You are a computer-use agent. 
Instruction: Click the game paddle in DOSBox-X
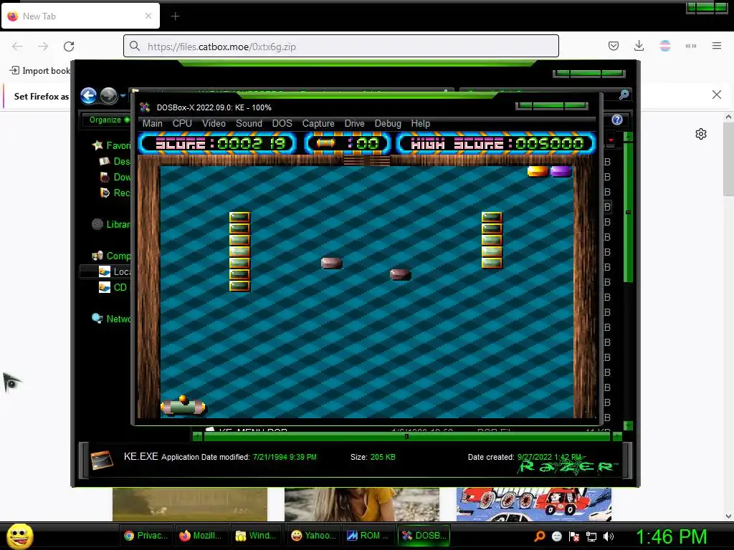183,406
